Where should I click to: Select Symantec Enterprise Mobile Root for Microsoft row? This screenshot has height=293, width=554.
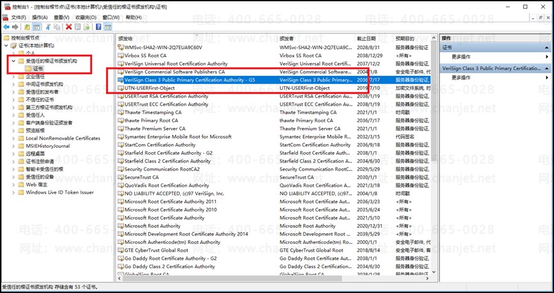click(x=273, y=137)
